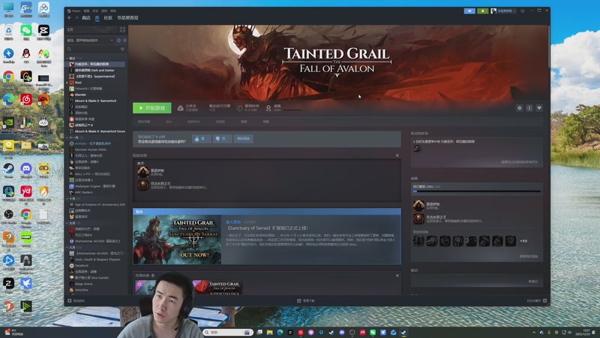Open Discord icon on the desktop
Viewport: 600px width, 338px height.
[26, 171]
